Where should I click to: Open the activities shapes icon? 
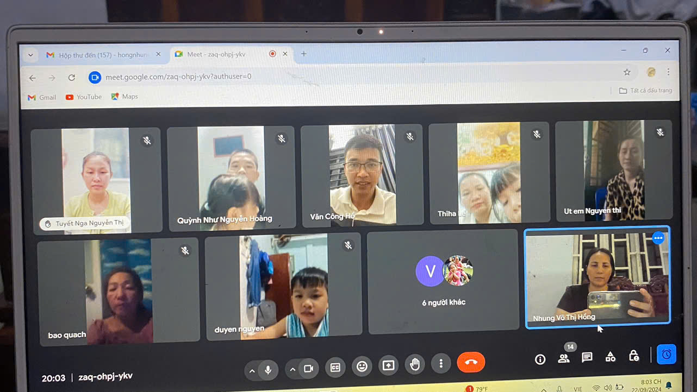(611, 357)
